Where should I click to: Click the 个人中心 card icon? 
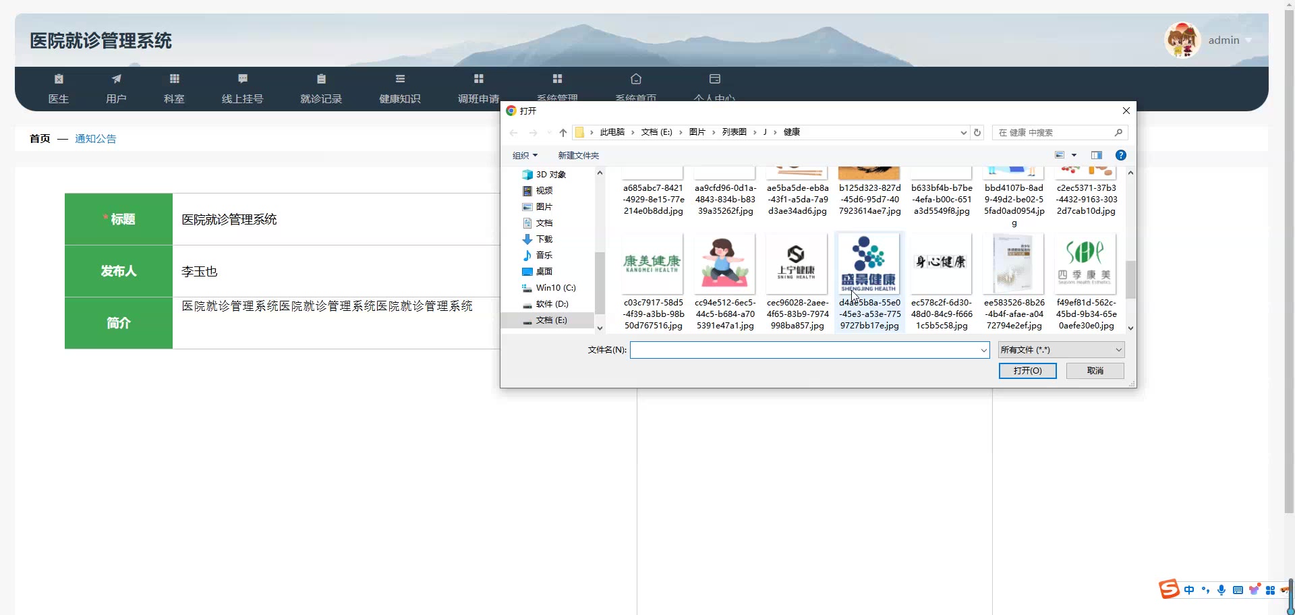tap(715, 79)
